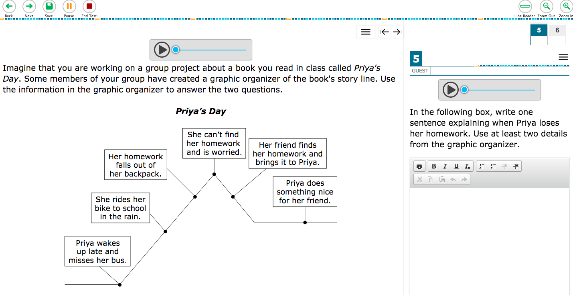Play the passage audio
The width and height of the screenshot is (573, 295).
point(162,50)
